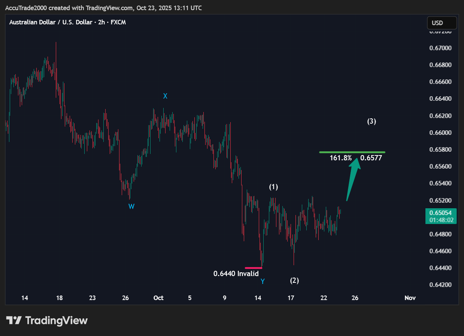Select the red 0.6440 invalidation line
The image size is (464, 336).
(254, 268)
